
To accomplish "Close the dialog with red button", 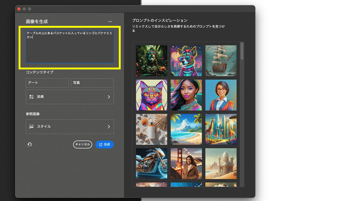I will pos(19,9).
